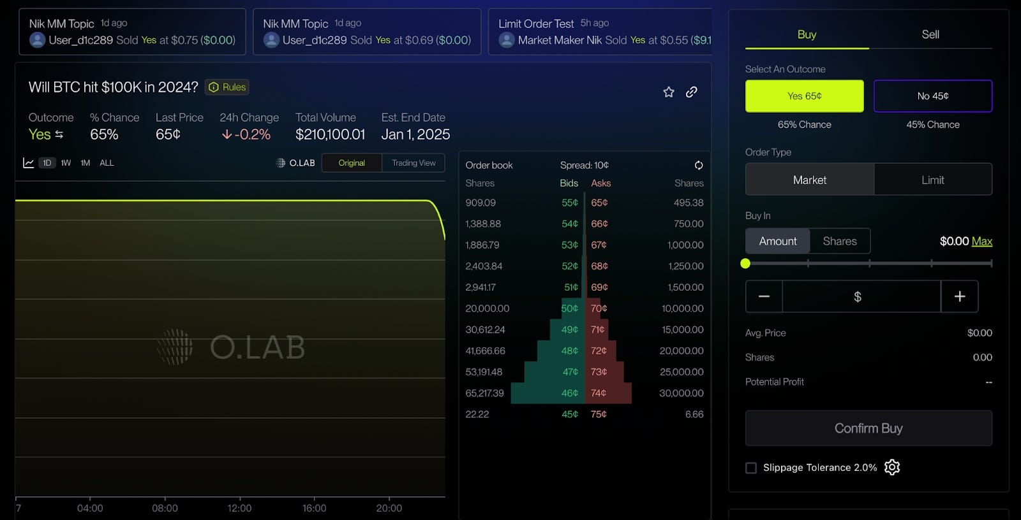This screenshot has height=520, width=1021.
Task: Select the Yes 65¢ outcome
Action: click(805, 96)
